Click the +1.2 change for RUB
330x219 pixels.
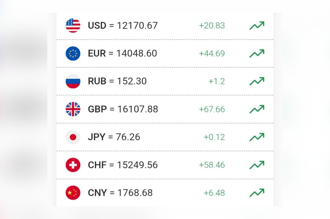click(217, 81)
